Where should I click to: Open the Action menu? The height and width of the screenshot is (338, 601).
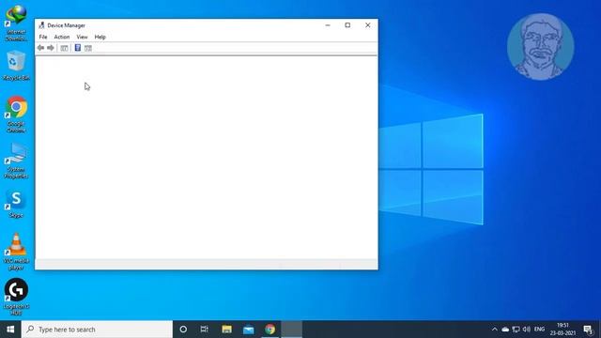(62, 38)
